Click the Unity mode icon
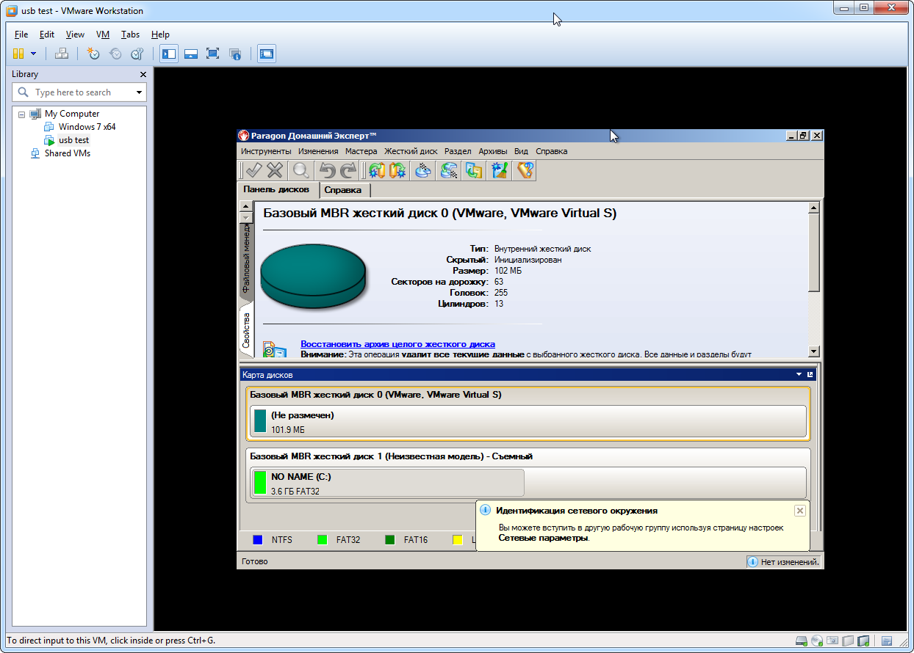The image size is (914, 653). 235,54
